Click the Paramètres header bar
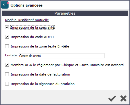This screenshot has height=105, width=130. coord(65,13)
